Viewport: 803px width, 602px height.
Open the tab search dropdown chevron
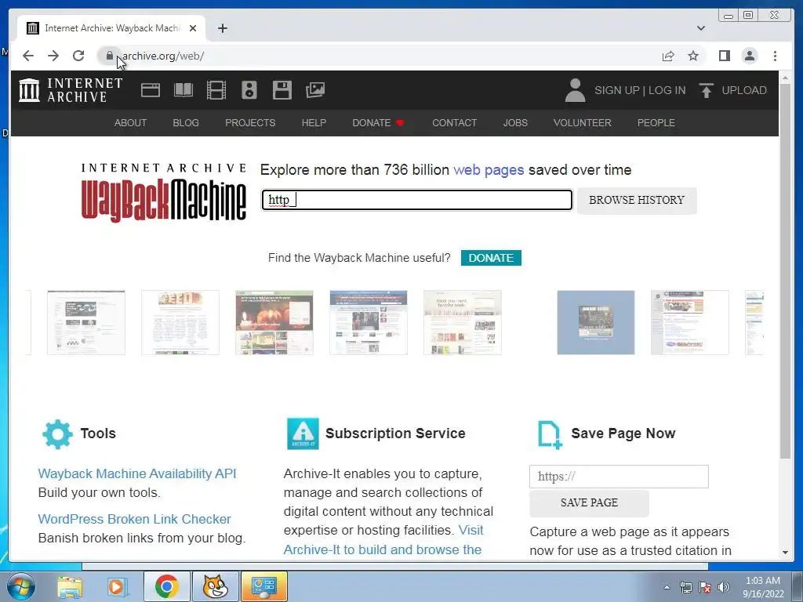pyautogui.click(x=700, y=28)
